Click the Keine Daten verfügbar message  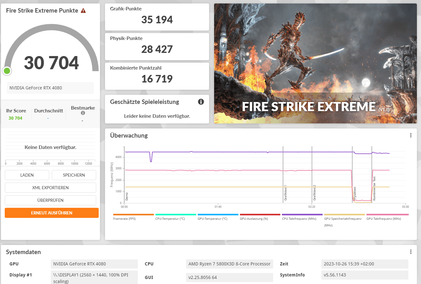point(50,147)
